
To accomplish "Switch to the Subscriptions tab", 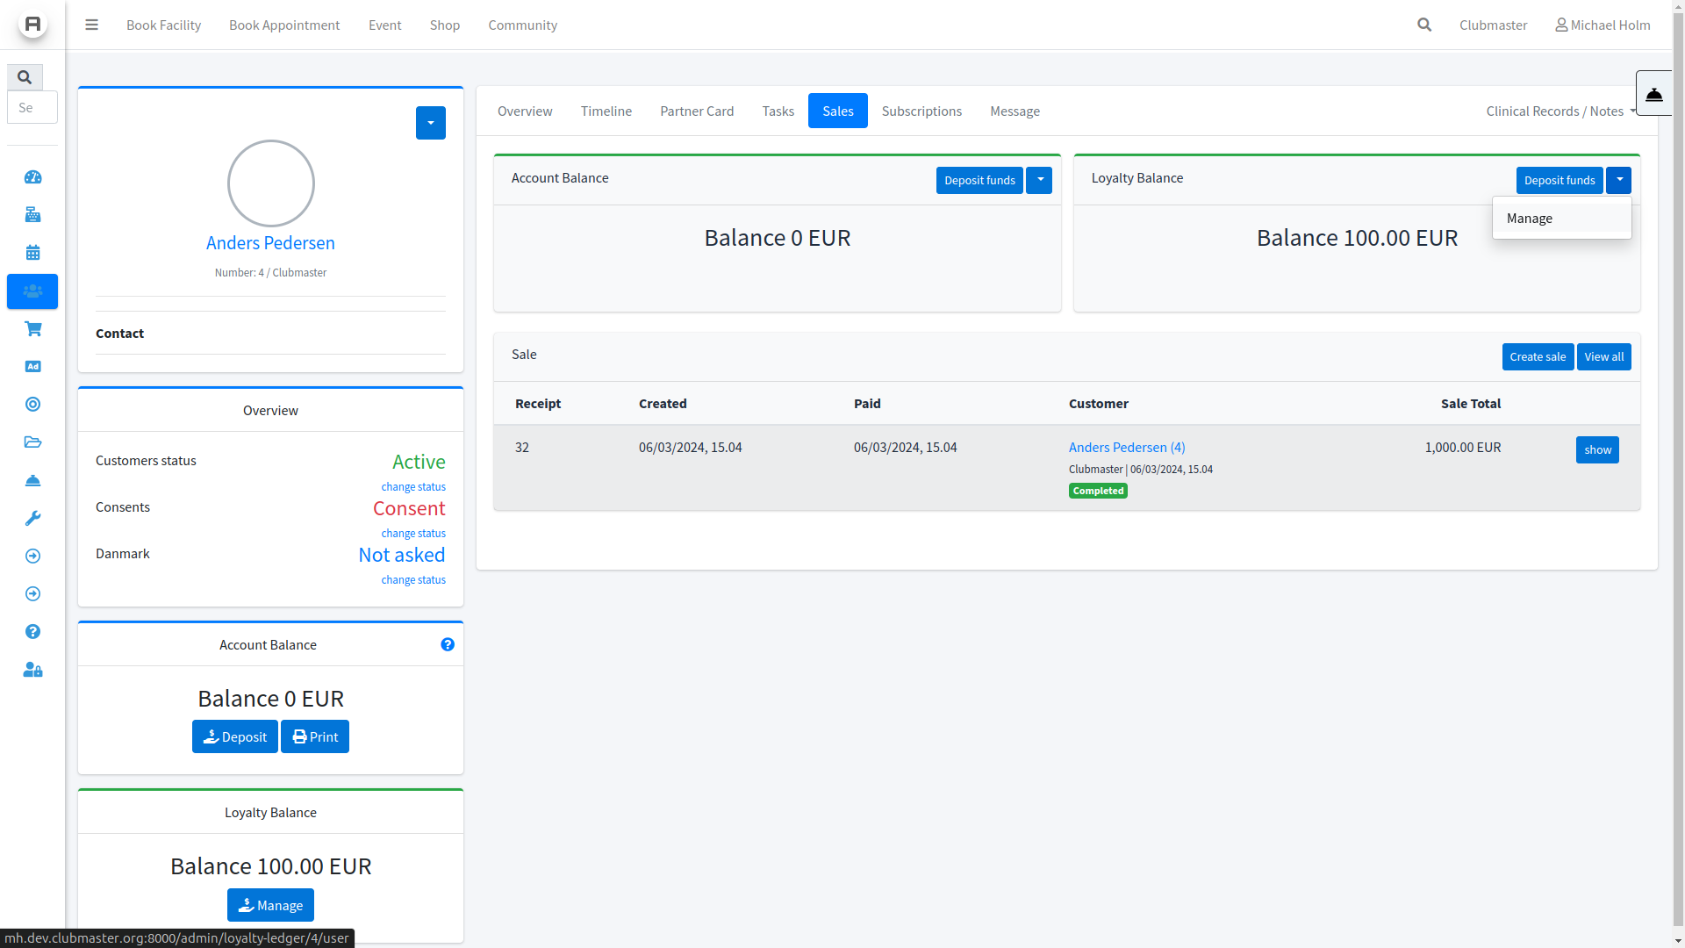I will [x=921, y=111].
